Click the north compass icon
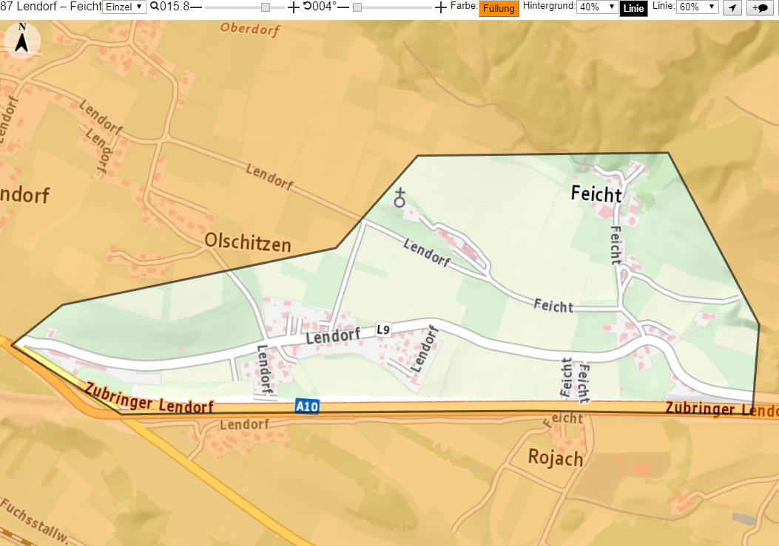The height and width of the screenshot is (546, 779). 22,40
